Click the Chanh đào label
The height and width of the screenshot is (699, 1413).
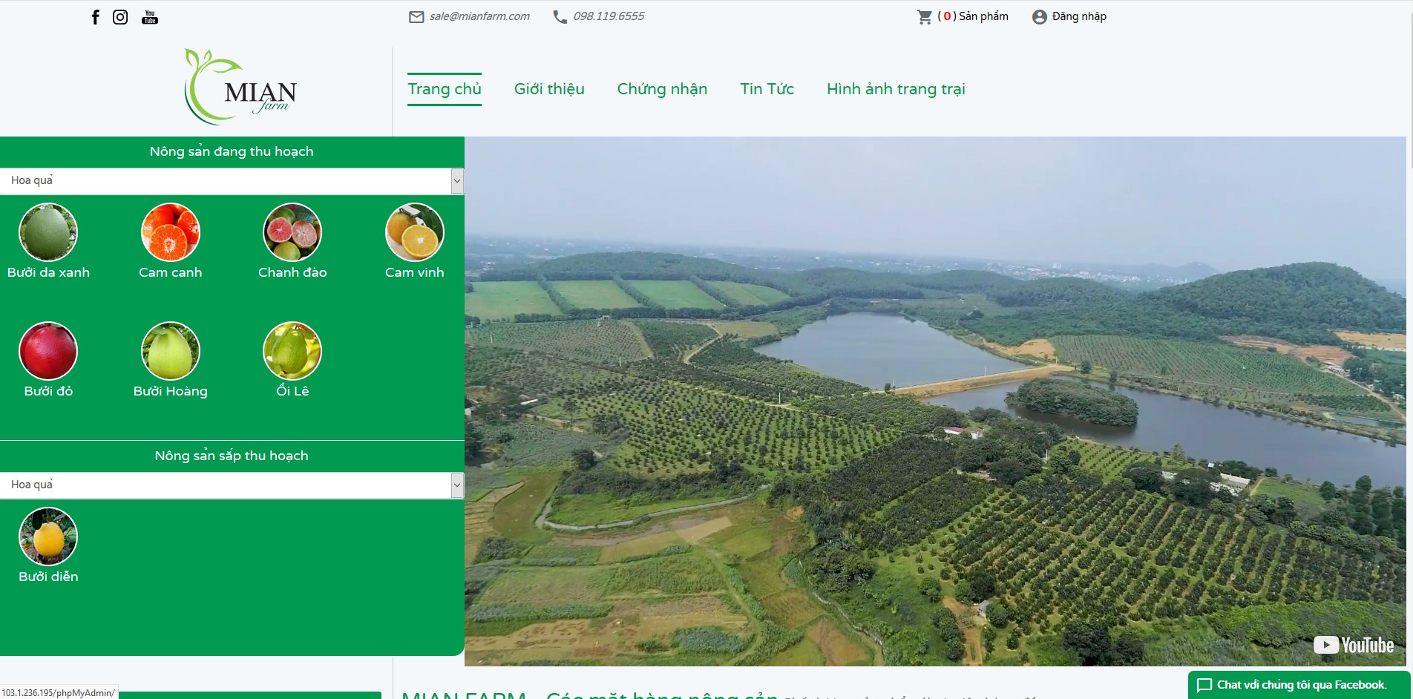coord(292,272)
